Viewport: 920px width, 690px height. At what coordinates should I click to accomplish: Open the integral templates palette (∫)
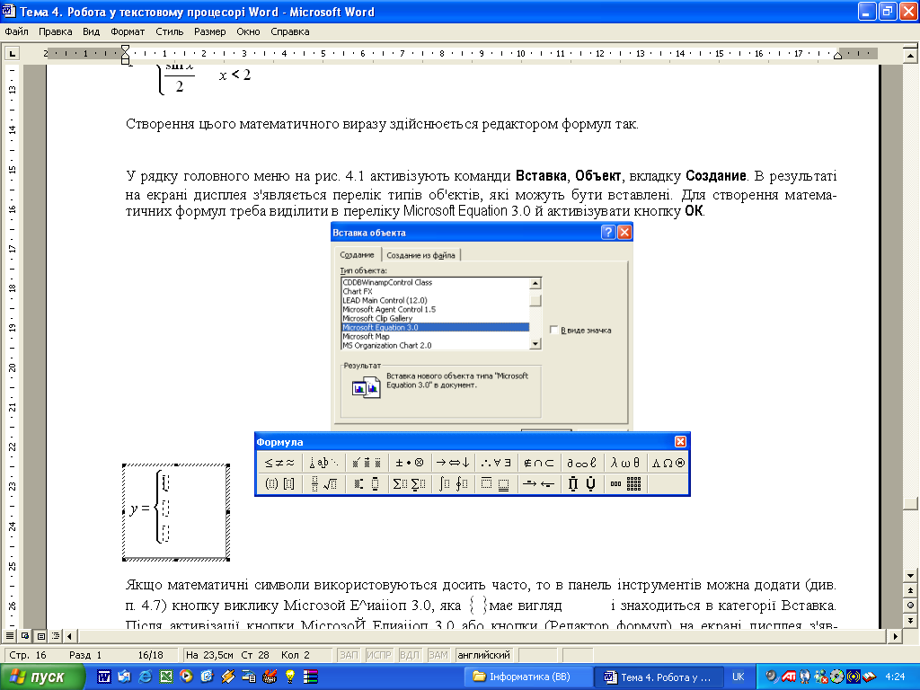coord(453,484)
